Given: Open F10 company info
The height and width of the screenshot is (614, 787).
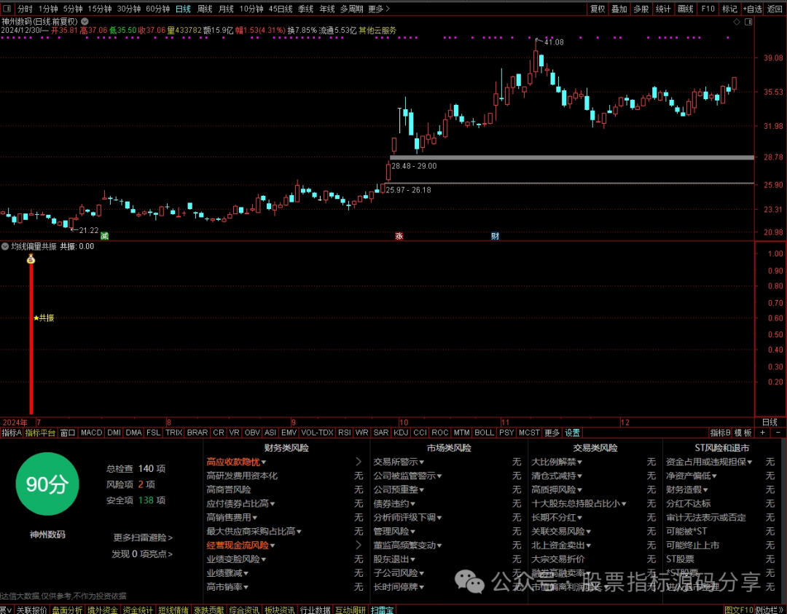Looking at the screenshot, I should (708, 9).
